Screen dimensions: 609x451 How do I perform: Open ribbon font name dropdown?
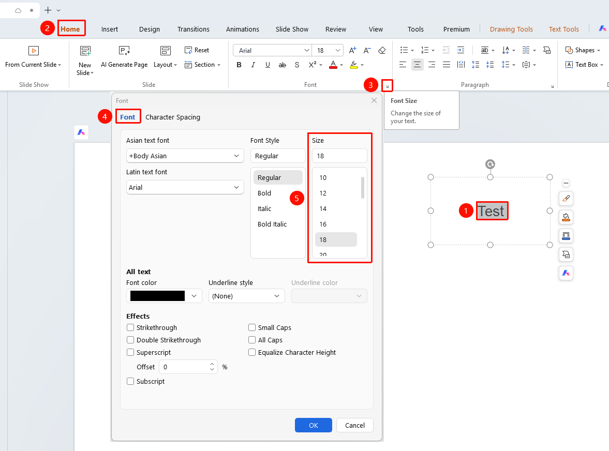(307, 51)
